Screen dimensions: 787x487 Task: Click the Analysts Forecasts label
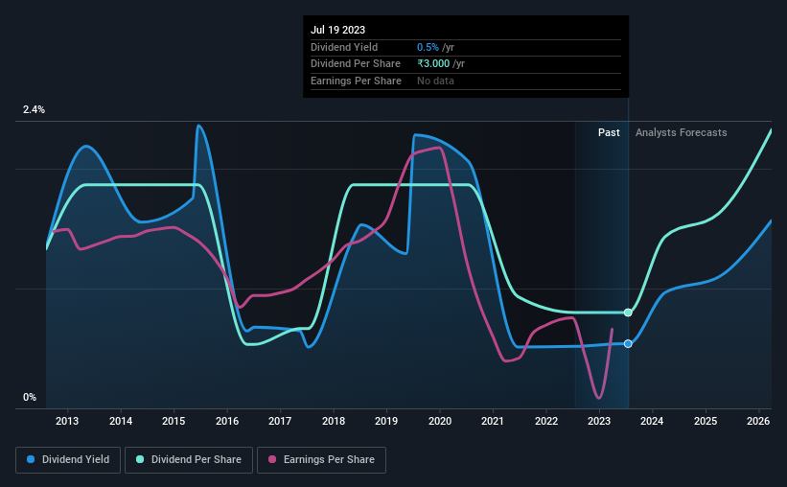coord(682,132)
